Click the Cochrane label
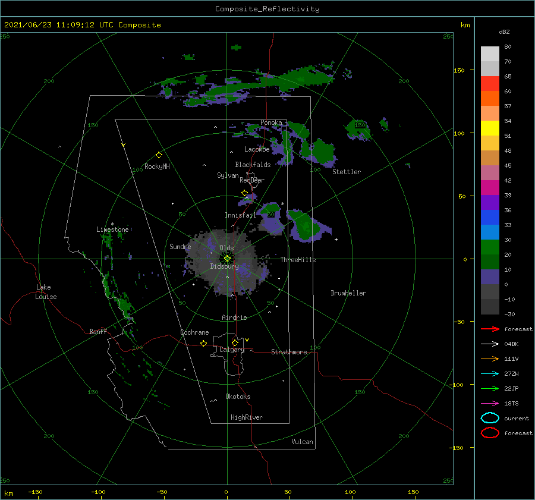The width and height of the screenshot is (535, 500). click(x=194, y=332)
